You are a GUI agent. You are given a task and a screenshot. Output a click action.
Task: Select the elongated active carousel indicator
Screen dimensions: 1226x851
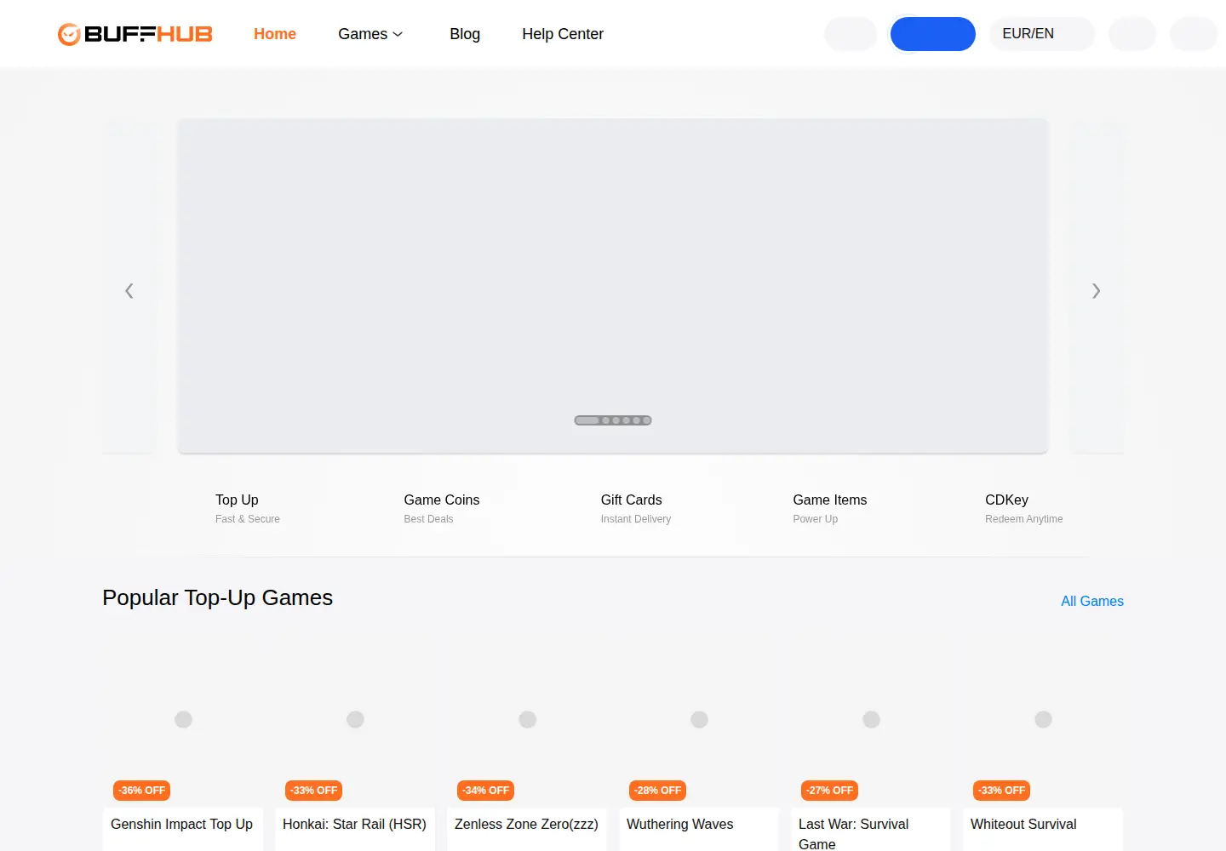tap(587, 420)
